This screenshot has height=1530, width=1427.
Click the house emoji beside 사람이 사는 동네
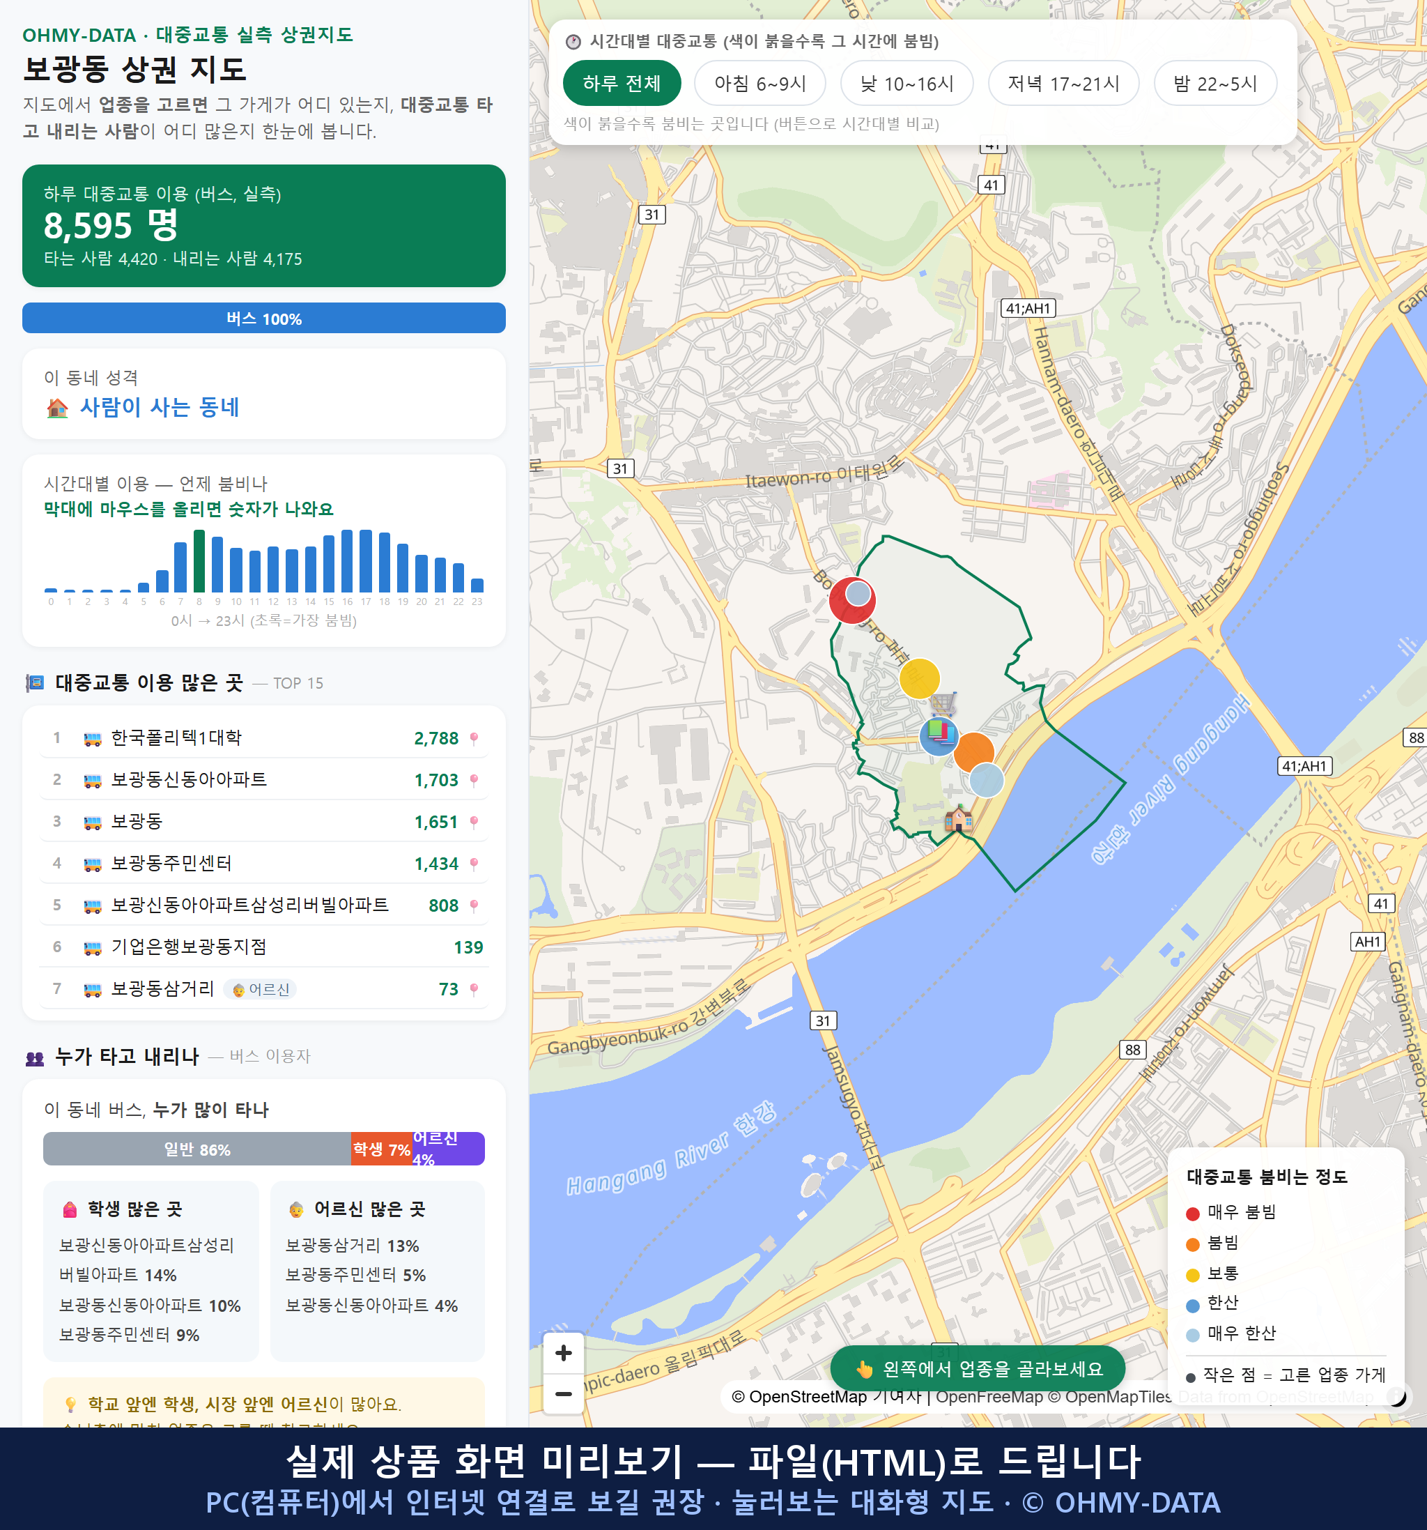pos(58,407)
